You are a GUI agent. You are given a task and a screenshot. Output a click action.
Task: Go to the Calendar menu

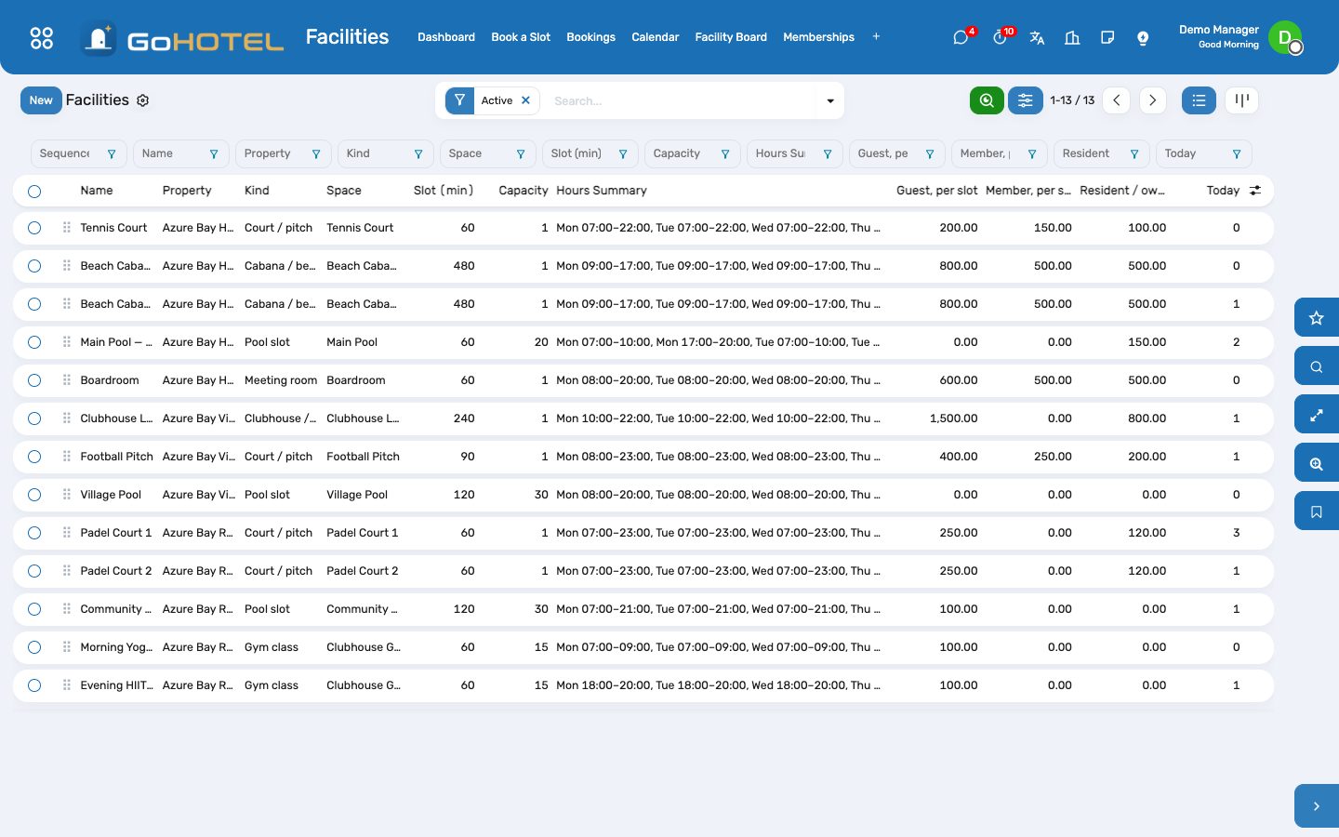pos(656,37)
